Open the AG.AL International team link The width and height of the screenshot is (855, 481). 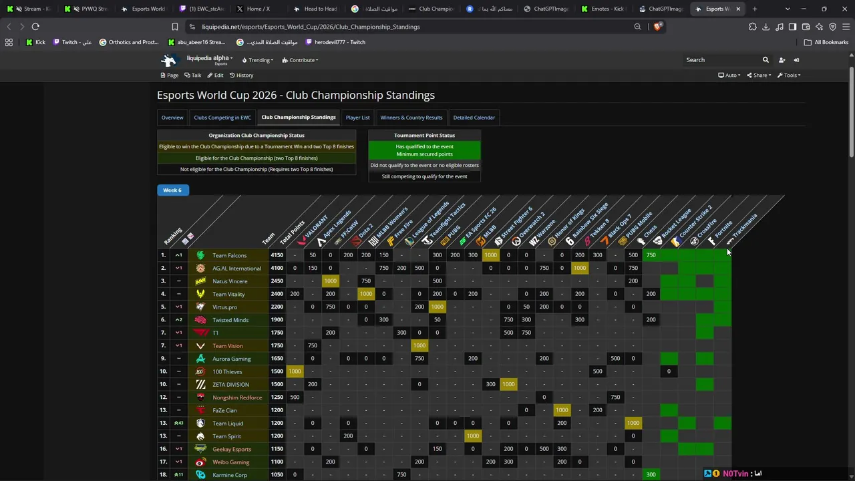236,269
